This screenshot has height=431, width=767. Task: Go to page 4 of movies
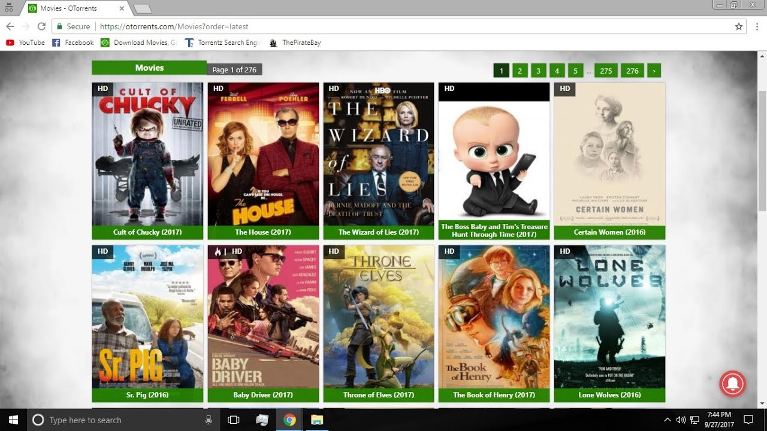557,71
